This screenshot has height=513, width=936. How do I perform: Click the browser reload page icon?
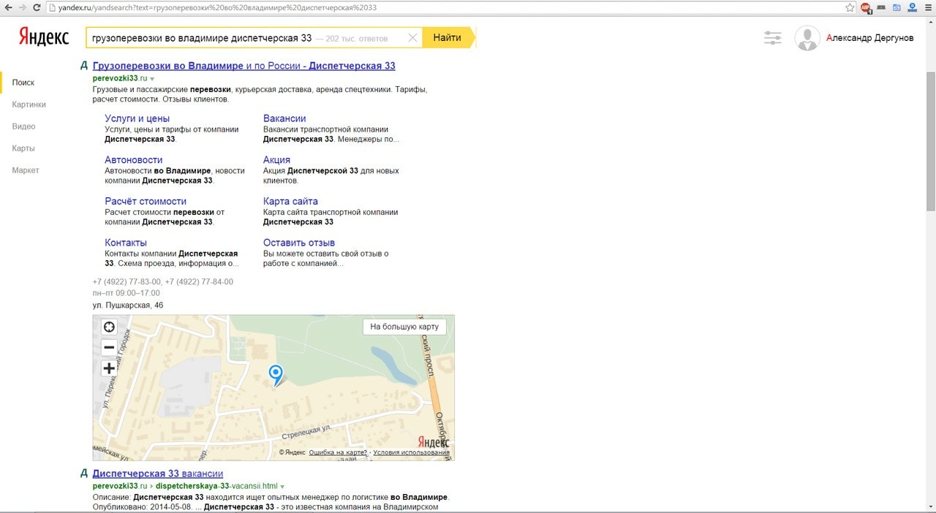[36, 7]
